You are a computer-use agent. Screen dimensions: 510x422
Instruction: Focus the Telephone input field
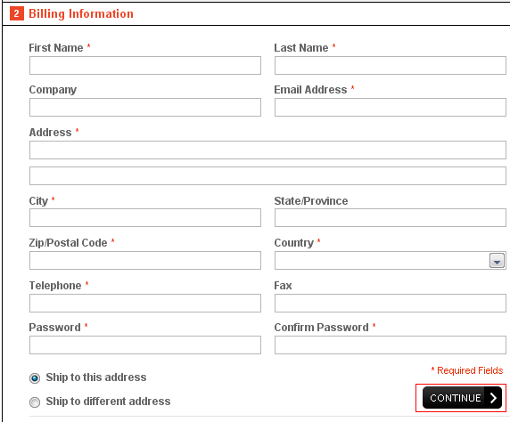coord(145,303)
